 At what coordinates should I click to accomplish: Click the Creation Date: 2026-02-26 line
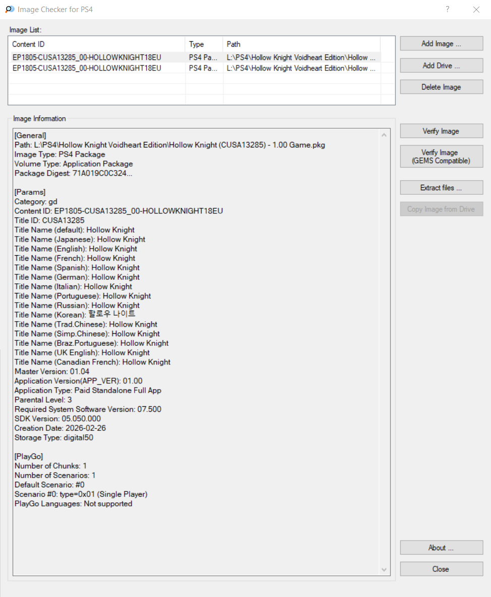[60, 428]
